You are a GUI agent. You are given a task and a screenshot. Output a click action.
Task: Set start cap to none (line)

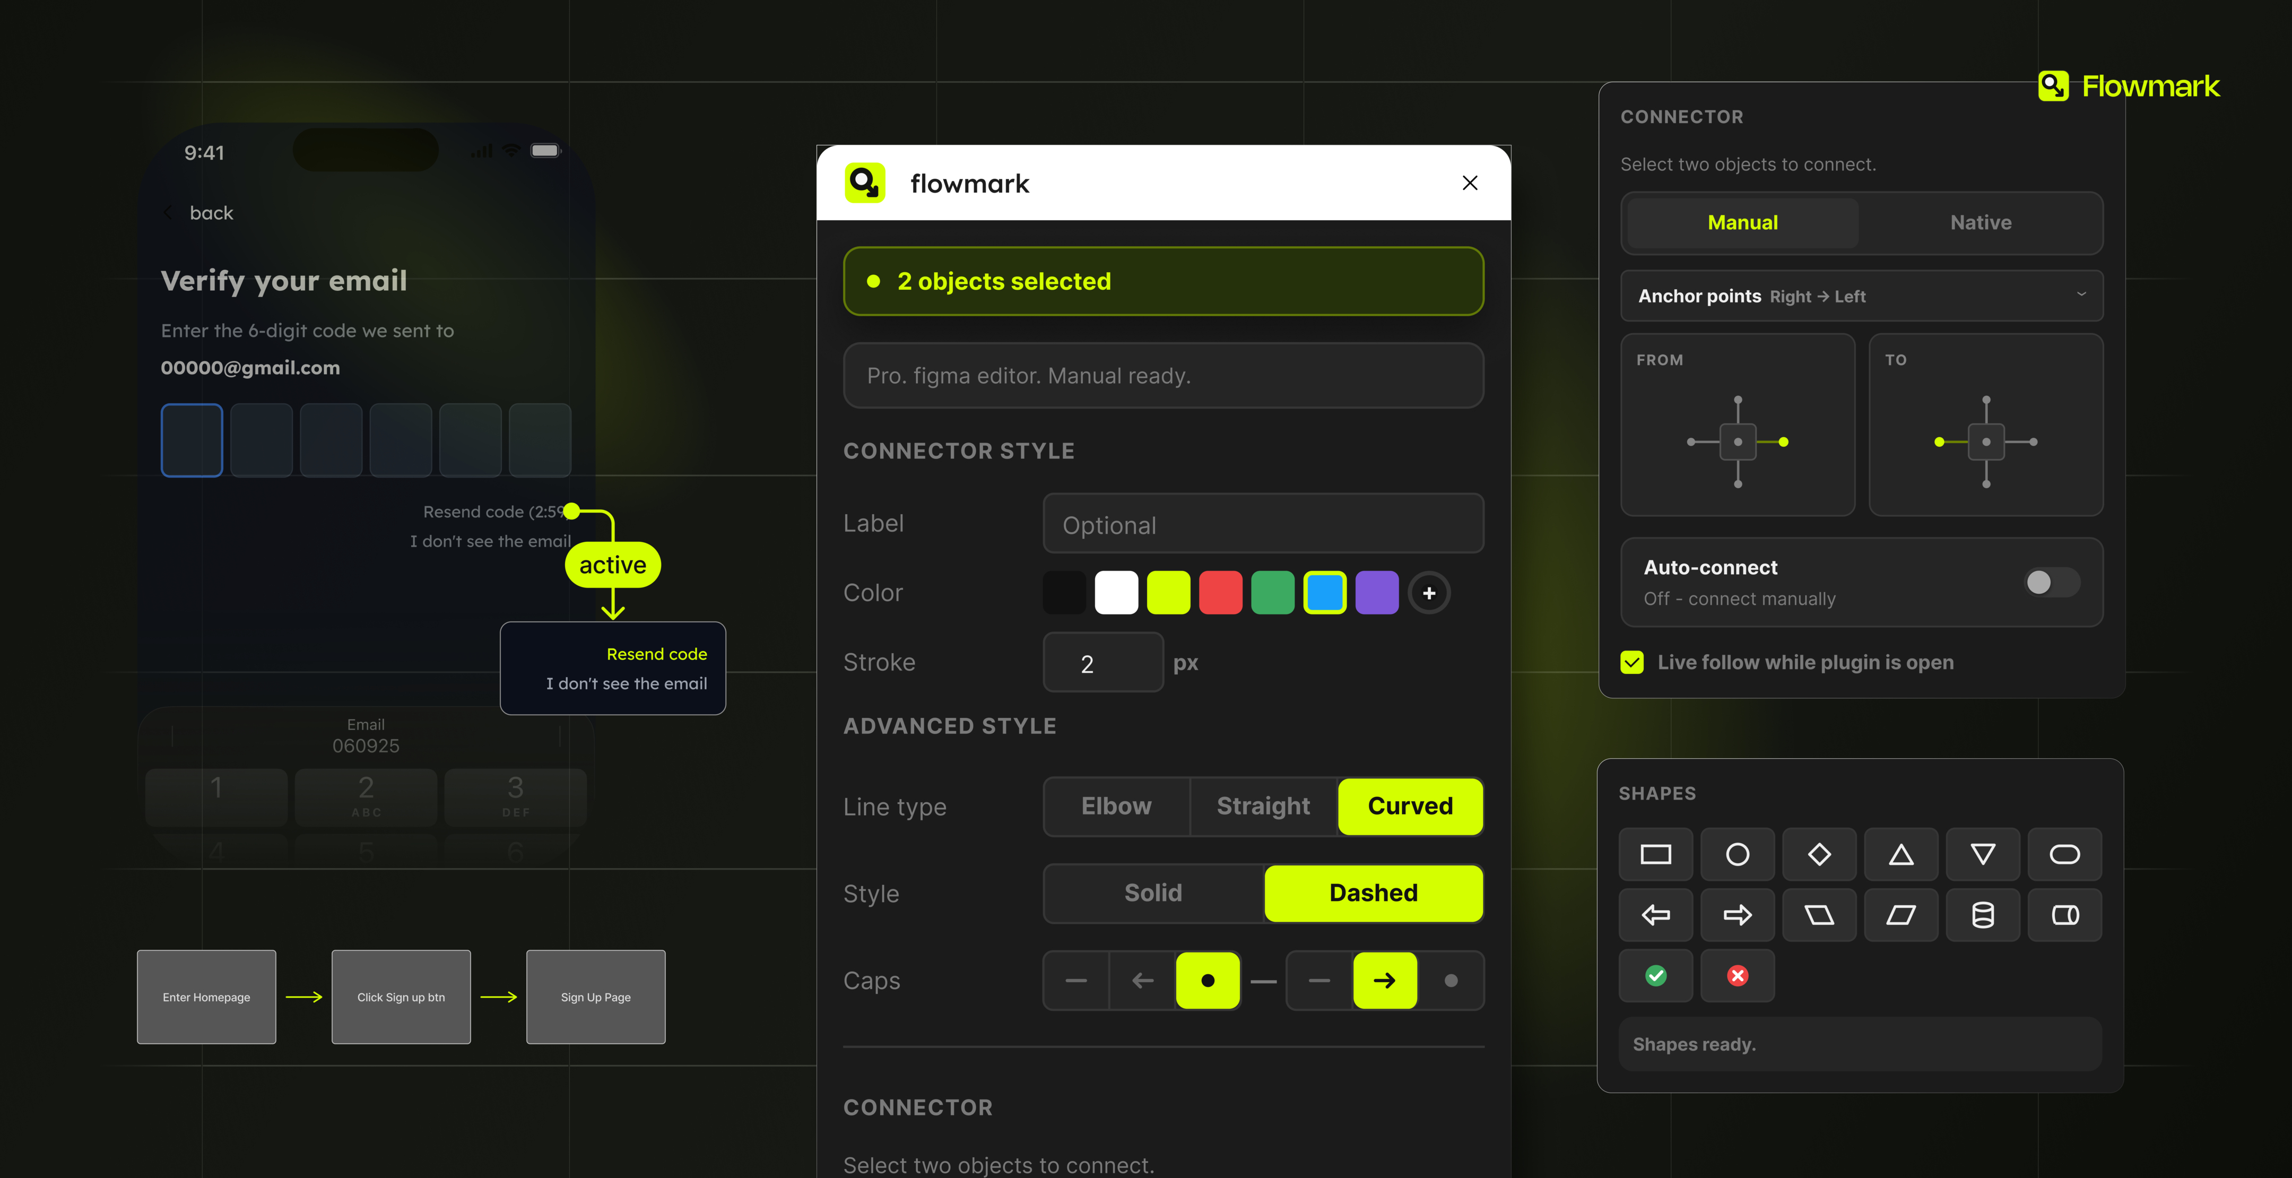[x=1076, y=981]
